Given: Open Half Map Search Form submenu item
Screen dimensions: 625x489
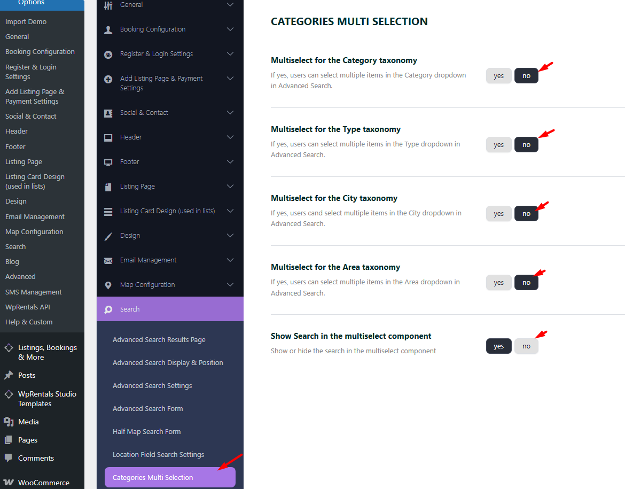Looking at the screenshot, I should [x=147, y=432].
